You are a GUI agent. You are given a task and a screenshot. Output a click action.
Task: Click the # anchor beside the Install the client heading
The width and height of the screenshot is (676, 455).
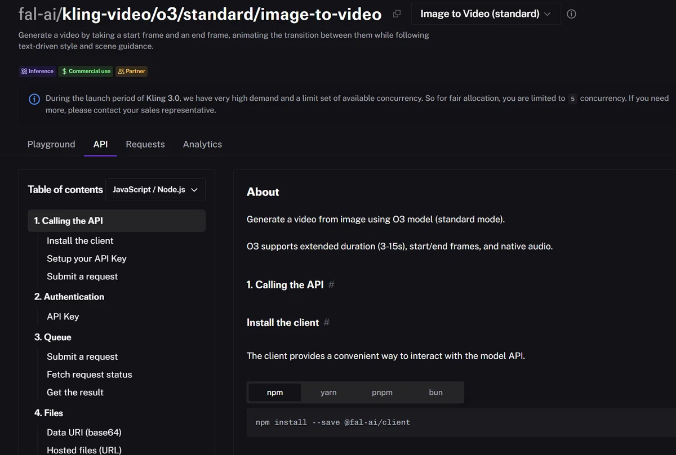[327, 323]
